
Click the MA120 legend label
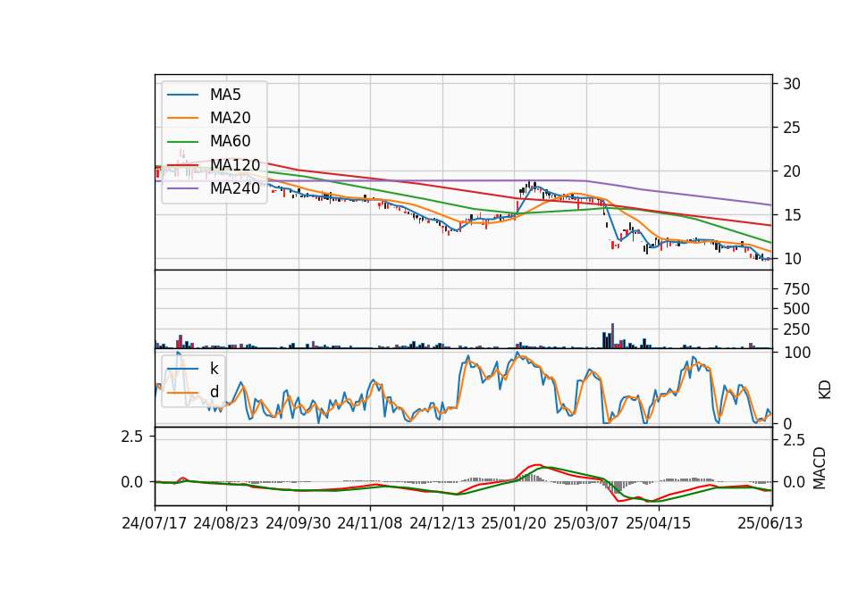[x=235, y=165]
